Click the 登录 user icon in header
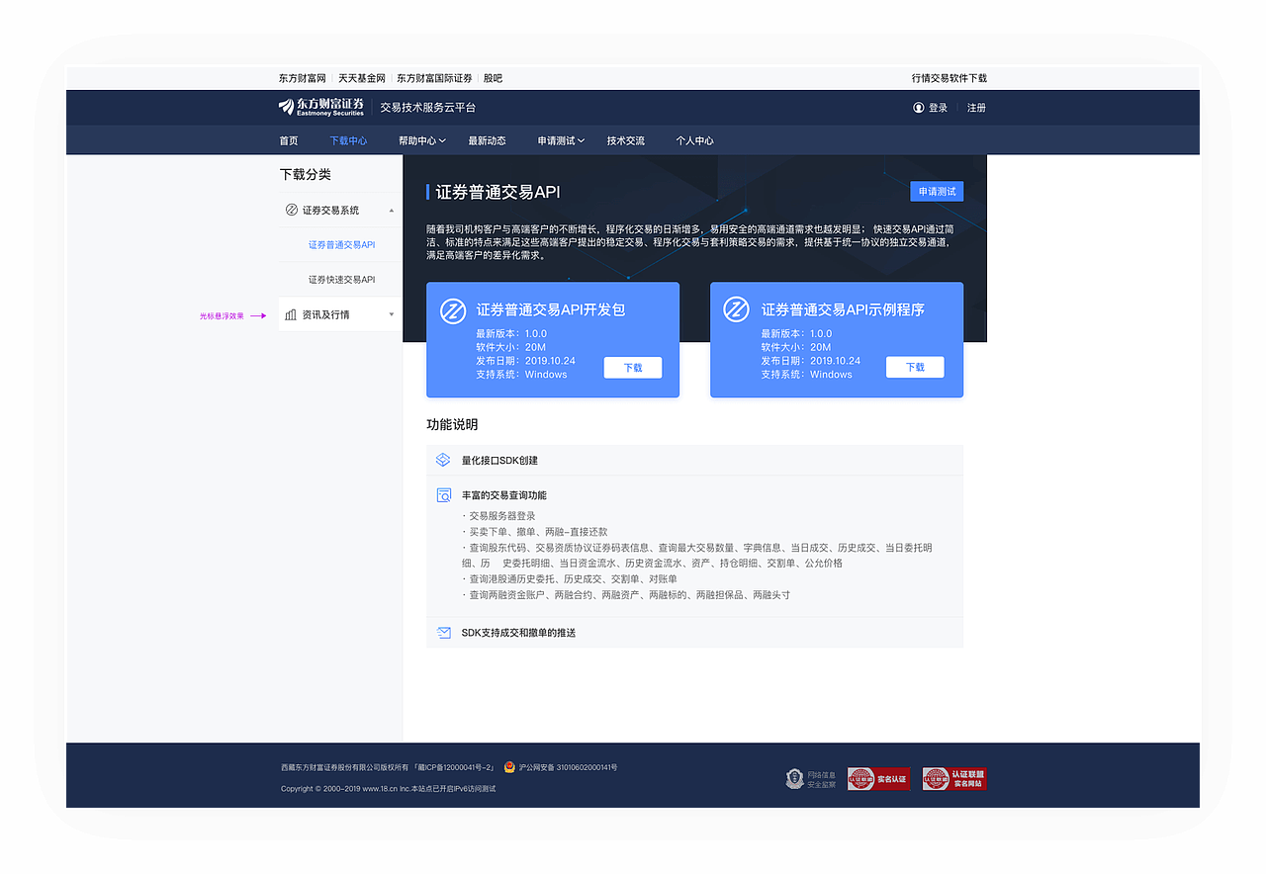Viewport: 1266px width, 874px height. [x=919, y=107]
